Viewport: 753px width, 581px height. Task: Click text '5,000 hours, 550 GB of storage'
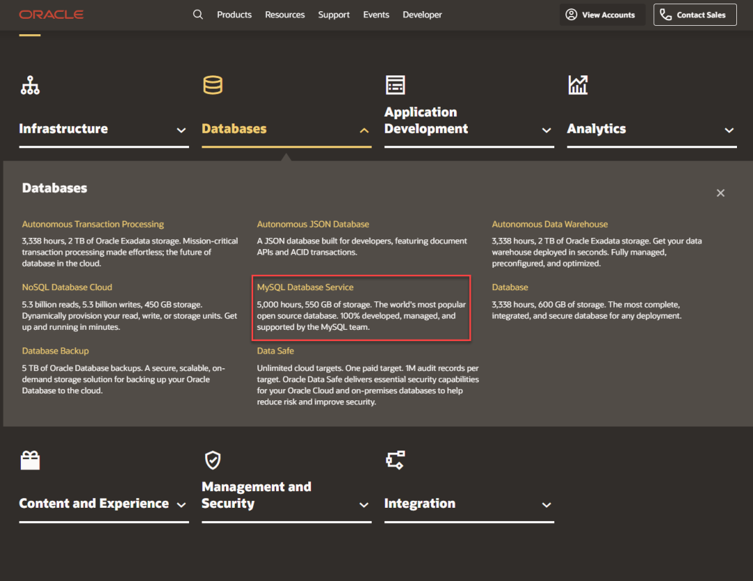click(x=314, y=305)
